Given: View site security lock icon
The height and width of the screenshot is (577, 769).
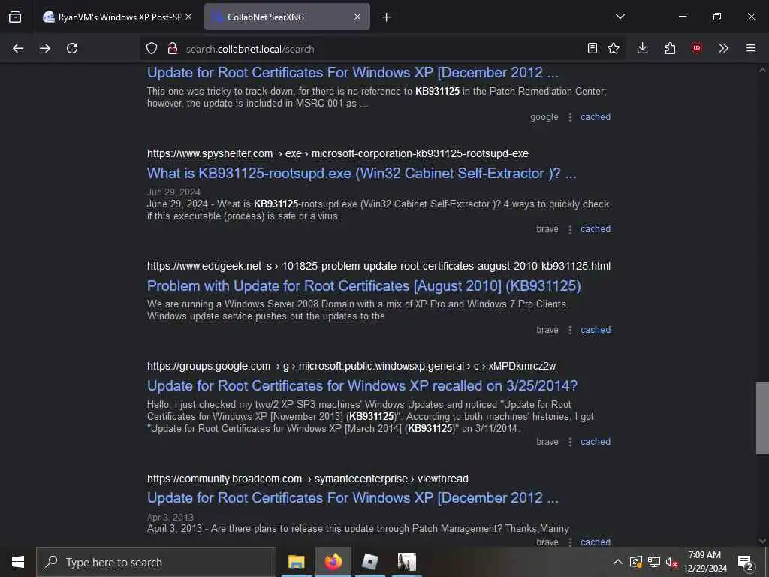Looking at the screenshot, I should tap(173, 48).
